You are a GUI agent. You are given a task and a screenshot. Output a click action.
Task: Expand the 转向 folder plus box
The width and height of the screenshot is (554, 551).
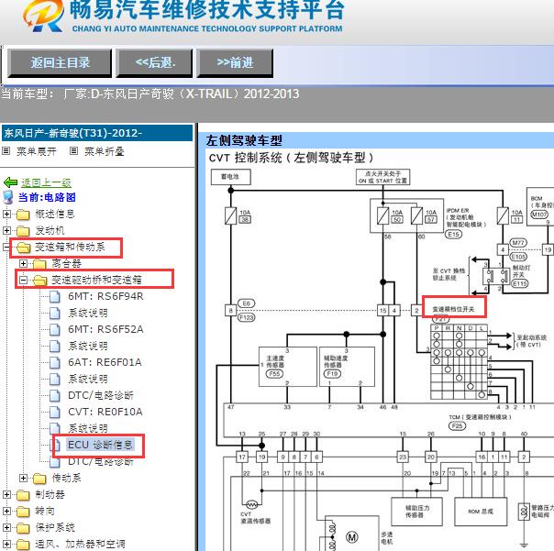pos(6,511)
